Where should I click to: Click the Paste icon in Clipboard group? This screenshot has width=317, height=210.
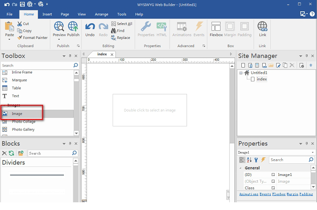tap(10, 26)
